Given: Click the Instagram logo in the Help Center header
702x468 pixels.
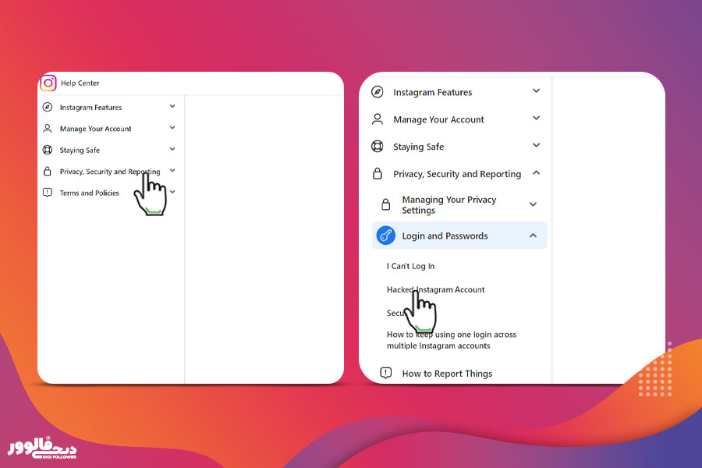Looking at the screenshot, I should 48,83.
